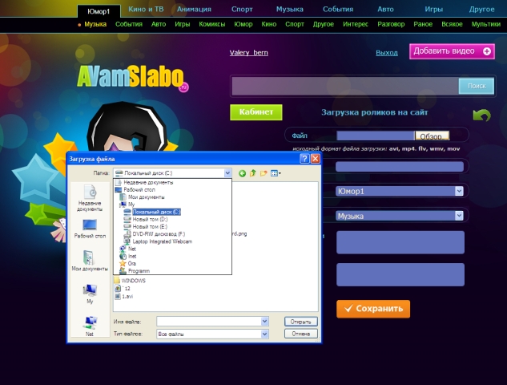The height and width of the screenshot is (385, 507).
Task: Open Мультики in the sub-menu
Action: pyautogui.click(x=486, y=24)
